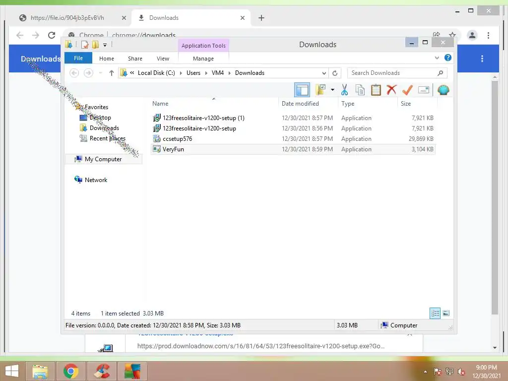Open the View ribbon tab

[163, 59]
